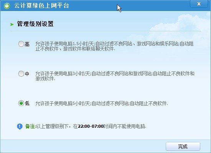Click the 时间内不能使用电脑 note text
Image resolution: width=211 pixels, height=153 pixels.
pos(125,126)
